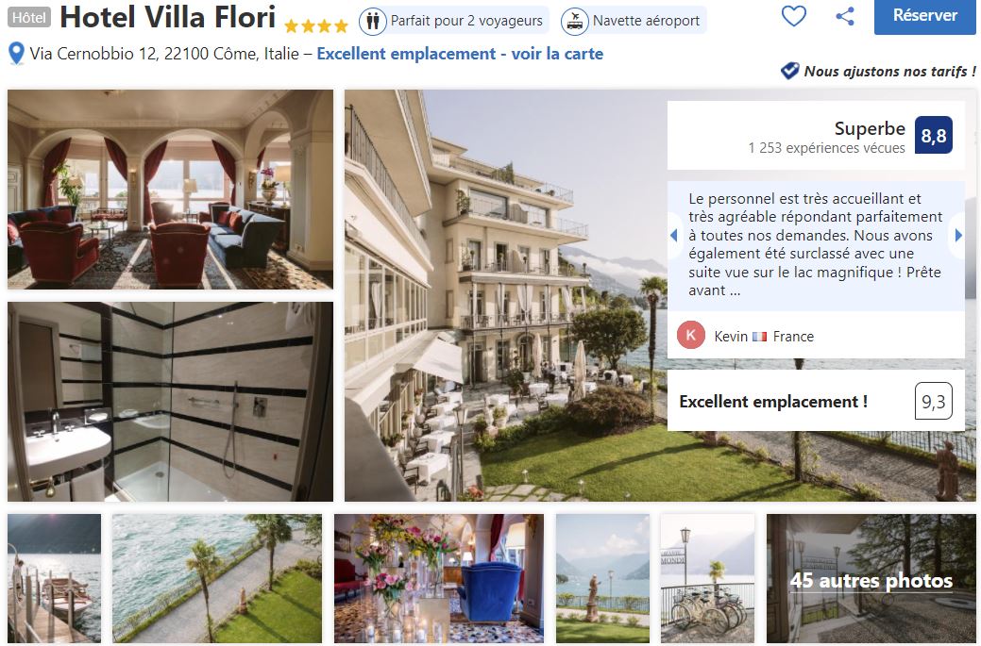Click the Réserver button
The image size is (981, 646).
pyautogui.click(x=924, y=16)
